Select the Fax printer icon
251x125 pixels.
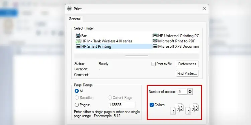[x=78, y=36]
